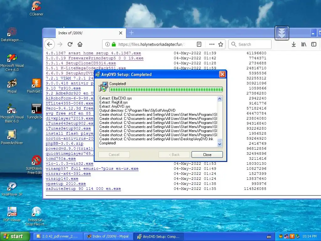Click the orange FlashGet system tray icon
Image resolution: width=321 pixels, height=241 pixels.
292,237
